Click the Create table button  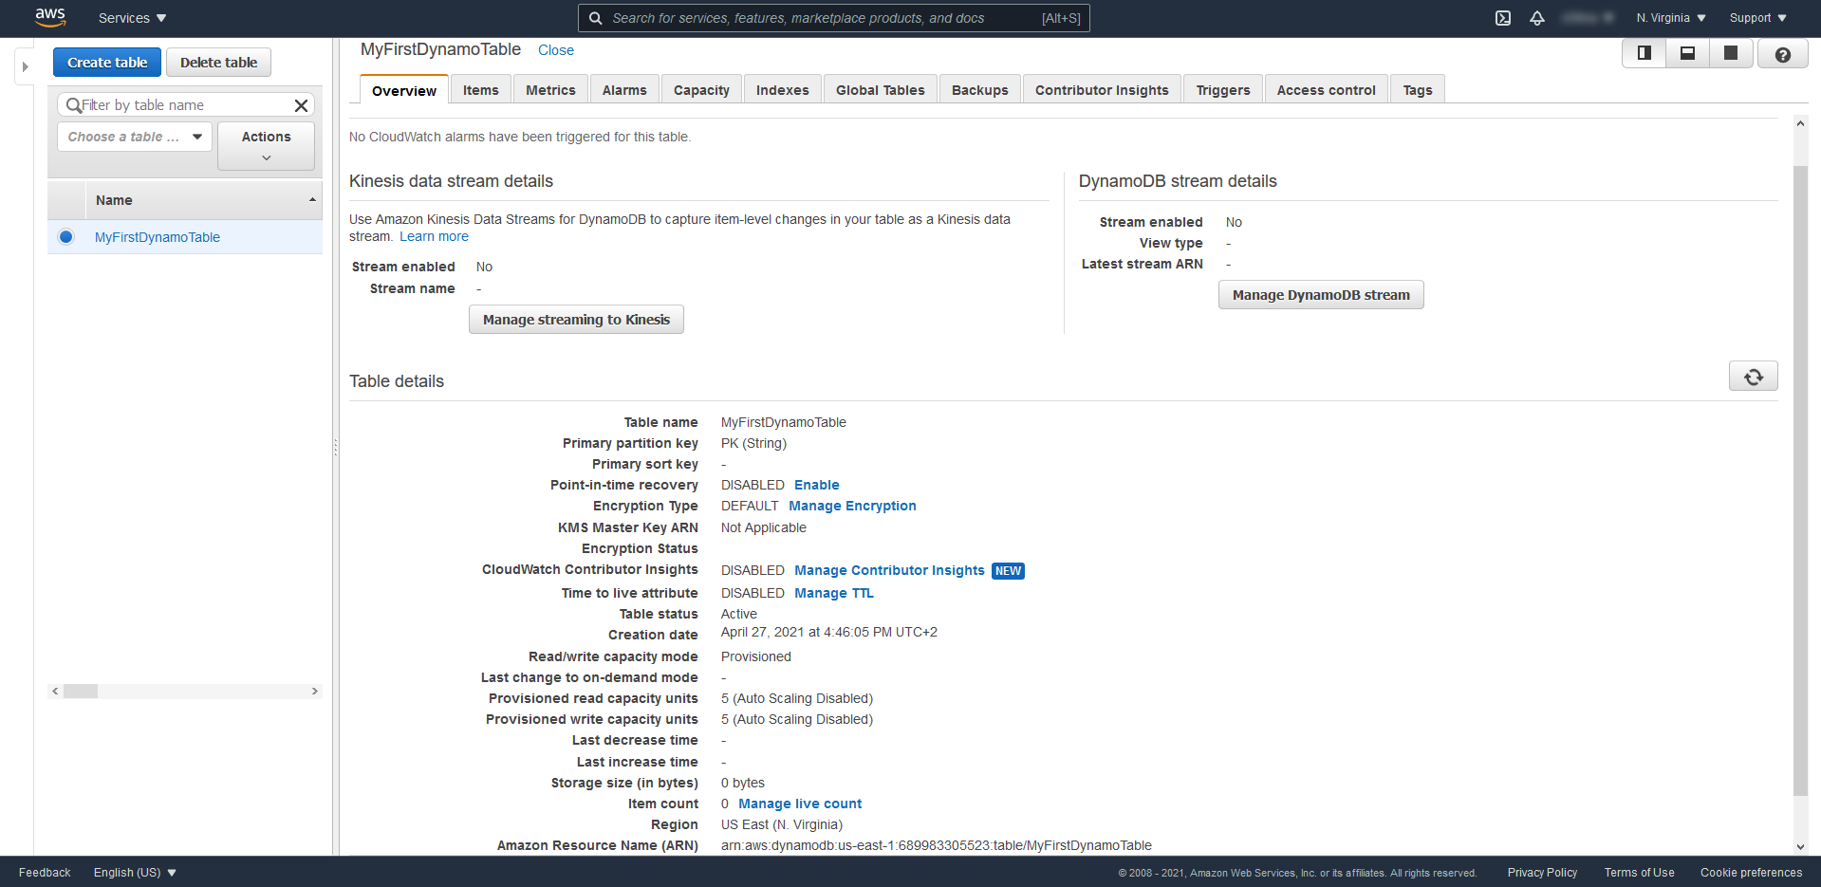(107, 63)
